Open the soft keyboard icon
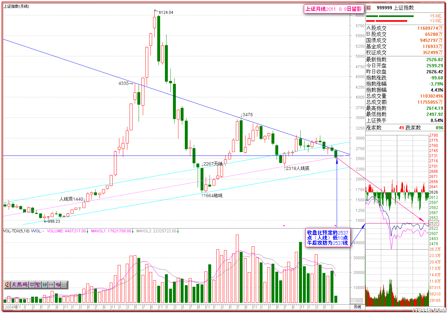This screenshot has height=313, width=447. [x=64, y=285]
